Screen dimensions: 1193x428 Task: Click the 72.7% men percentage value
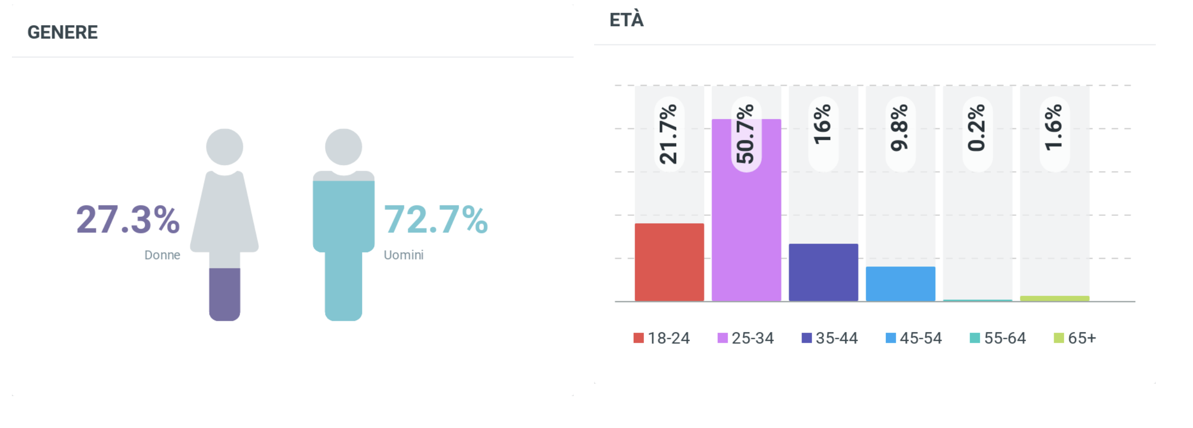click(x=436, y=220)
